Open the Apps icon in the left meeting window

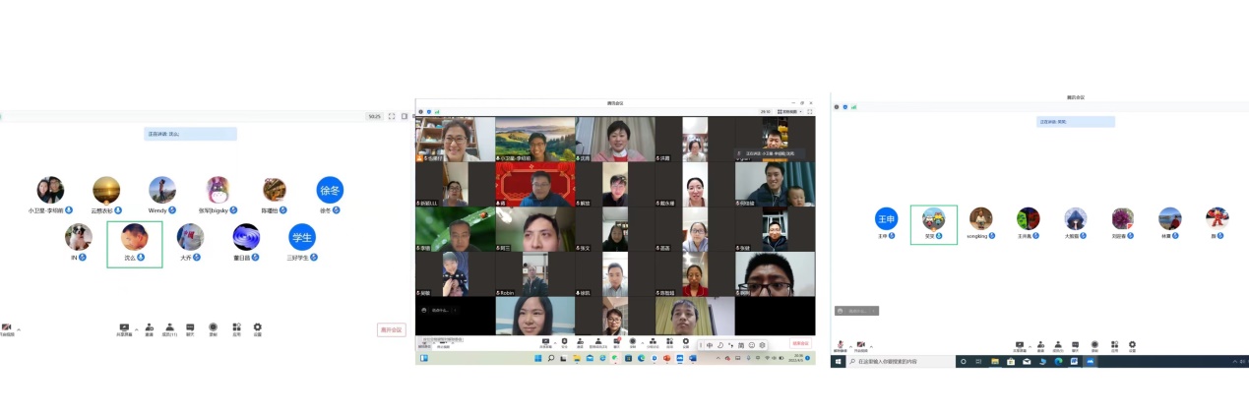[x=236, y=327]
